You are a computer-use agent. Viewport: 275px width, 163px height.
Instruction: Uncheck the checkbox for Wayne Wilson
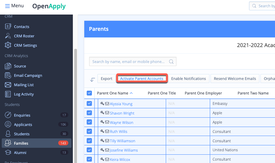pos(89,122)
